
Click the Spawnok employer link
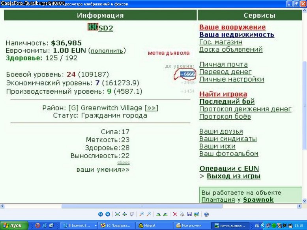pyautogui.click(x=258, y=200)
